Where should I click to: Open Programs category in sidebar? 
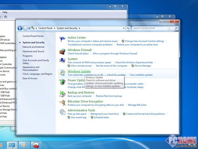[27, 56]
